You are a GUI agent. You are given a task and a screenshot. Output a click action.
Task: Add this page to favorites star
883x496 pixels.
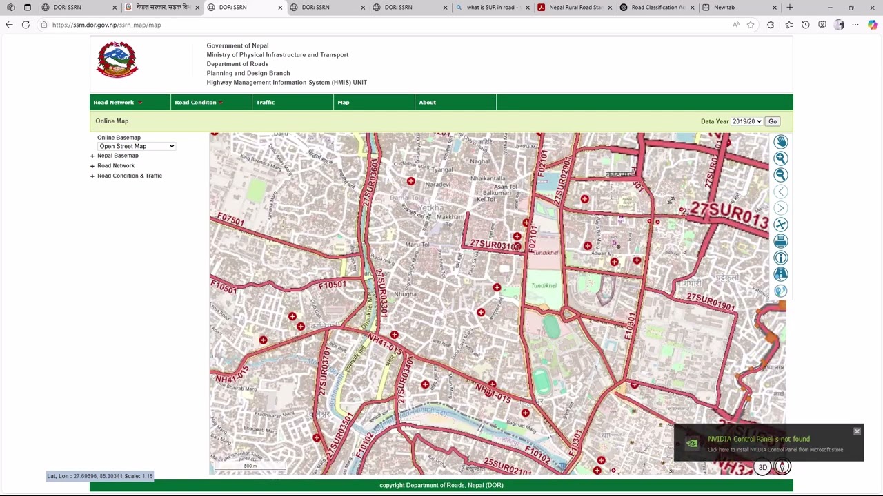(x=751, y=25)
